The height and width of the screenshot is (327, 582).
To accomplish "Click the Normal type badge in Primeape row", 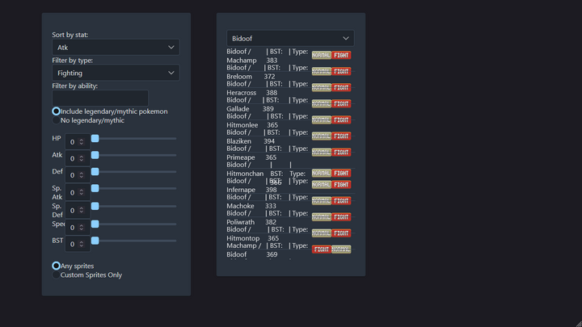I will [322, 153].
